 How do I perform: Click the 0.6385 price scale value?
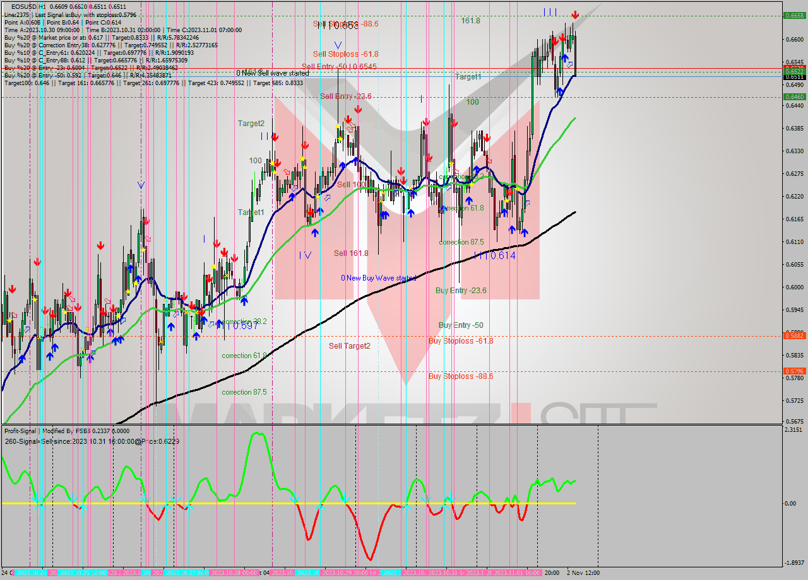pos(793,128)
